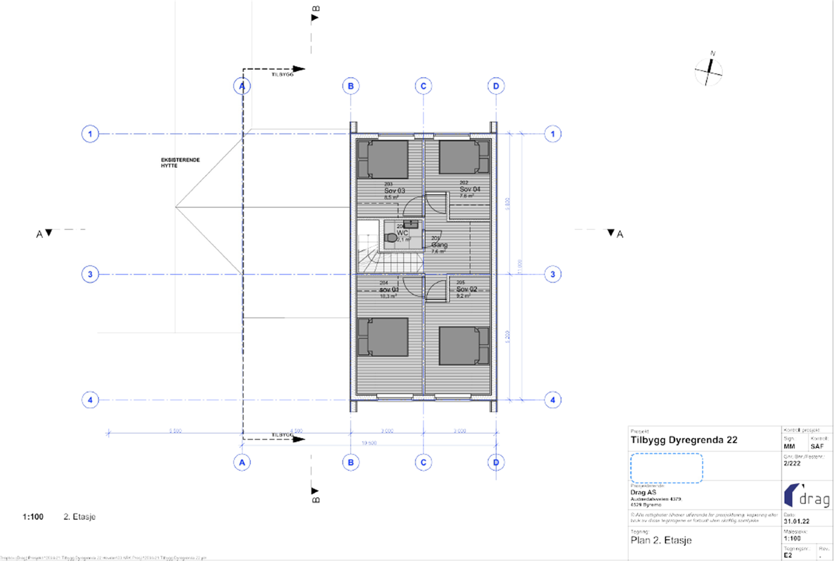Screen dimensions: 835x563
Task: Click the '5 200' vertical dimension text
Action: tap(508, 337)
